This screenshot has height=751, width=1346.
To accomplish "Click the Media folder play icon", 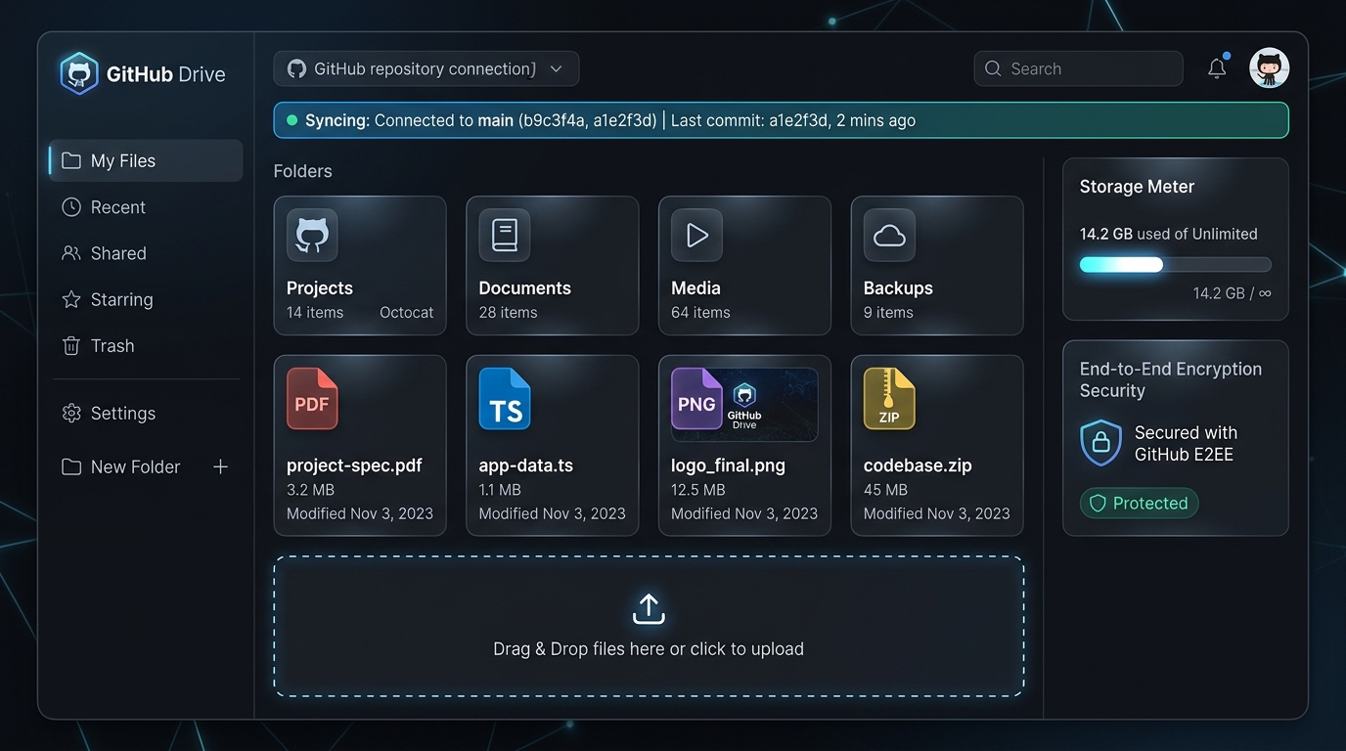I will point(696,235).
